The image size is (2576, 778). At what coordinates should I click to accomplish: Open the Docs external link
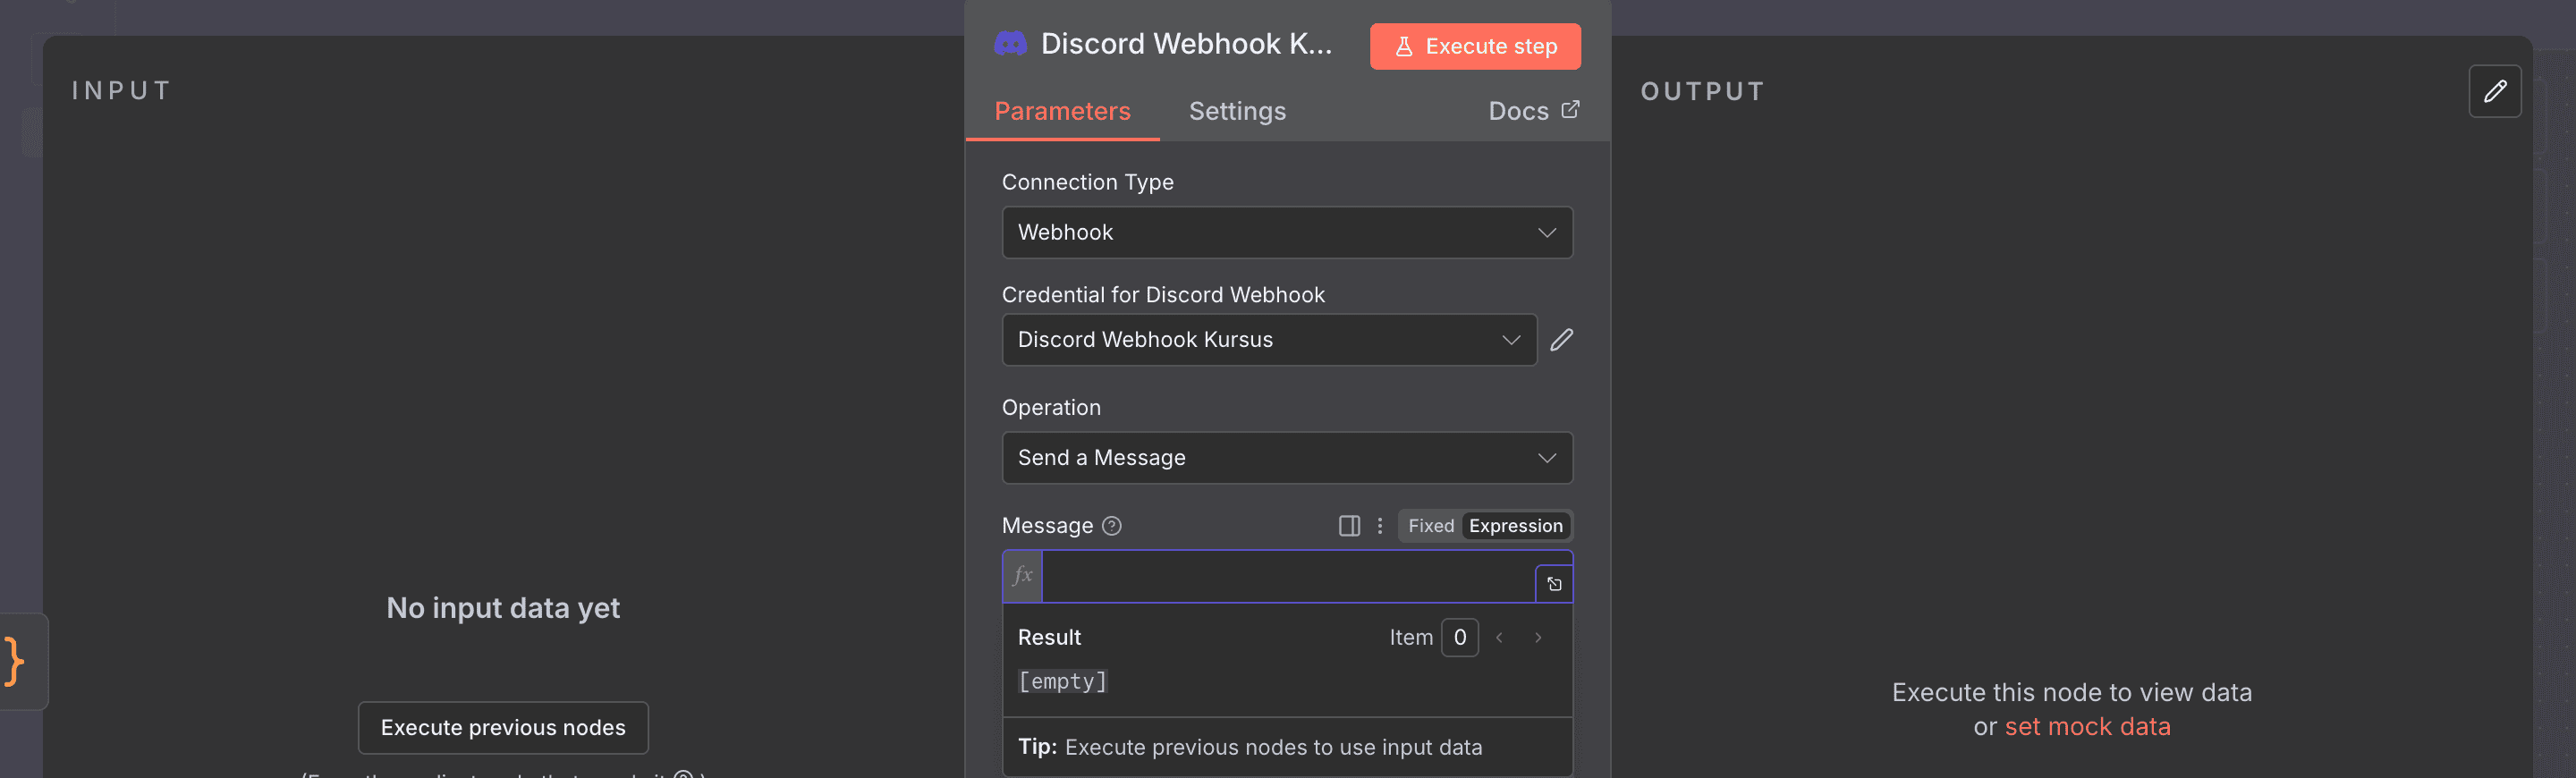tap(1533, 111)
